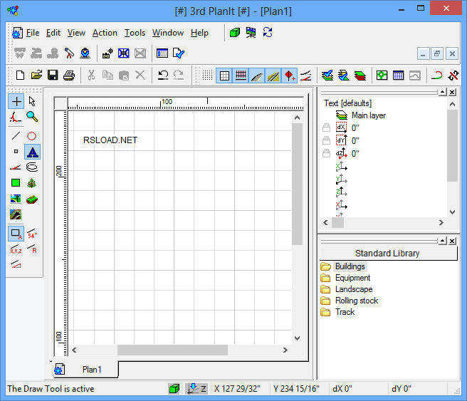Toggle the single track display button
The height and width of the screenshot is (401, 467).
(x=257, y=75)
